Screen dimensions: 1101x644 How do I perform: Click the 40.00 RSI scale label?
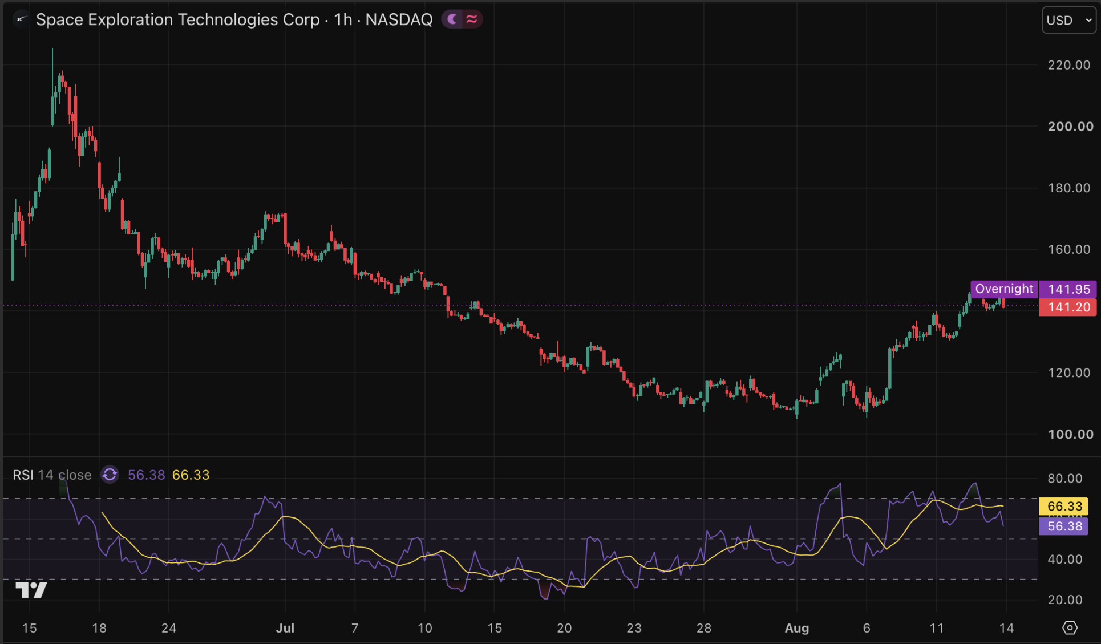pyautogui.click(x=1064, y=559)
